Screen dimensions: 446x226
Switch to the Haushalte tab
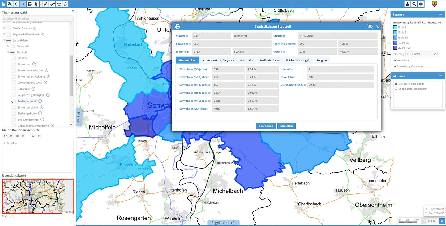247,60
